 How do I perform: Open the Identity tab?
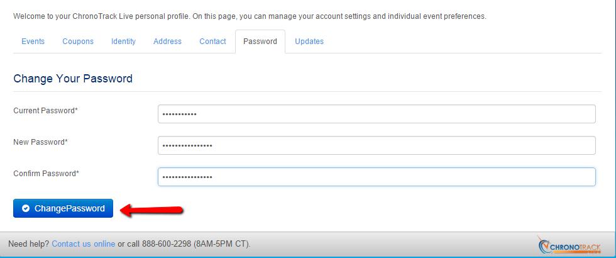(x=123, y=42)
